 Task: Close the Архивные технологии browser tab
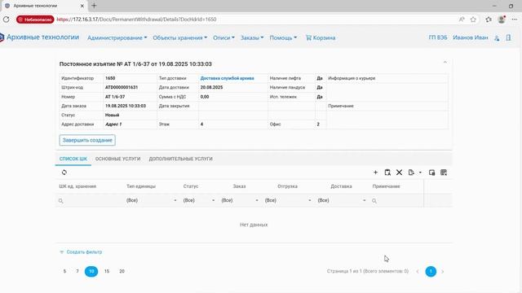point(82,6)
